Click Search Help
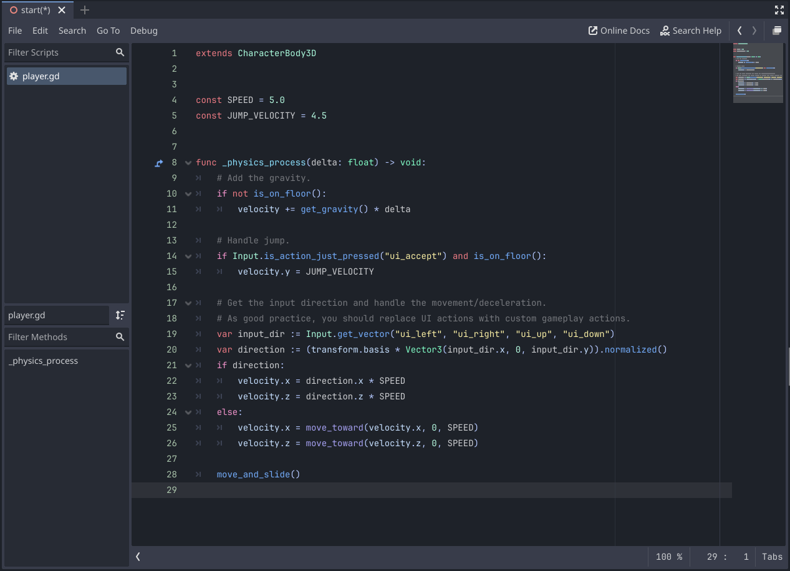The image size is (790, 571). (x=690, y=30)
